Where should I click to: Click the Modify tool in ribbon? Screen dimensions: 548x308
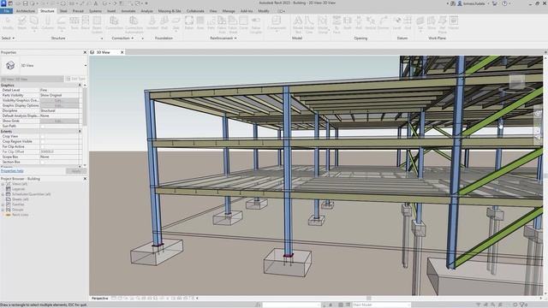[x=8, y=23]
